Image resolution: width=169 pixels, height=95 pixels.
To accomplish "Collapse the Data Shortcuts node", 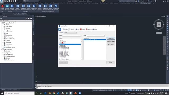I will pos(1,49).
